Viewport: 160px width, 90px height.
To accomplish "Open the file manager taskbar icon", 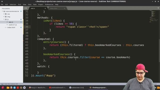I will tap(8, 87).
